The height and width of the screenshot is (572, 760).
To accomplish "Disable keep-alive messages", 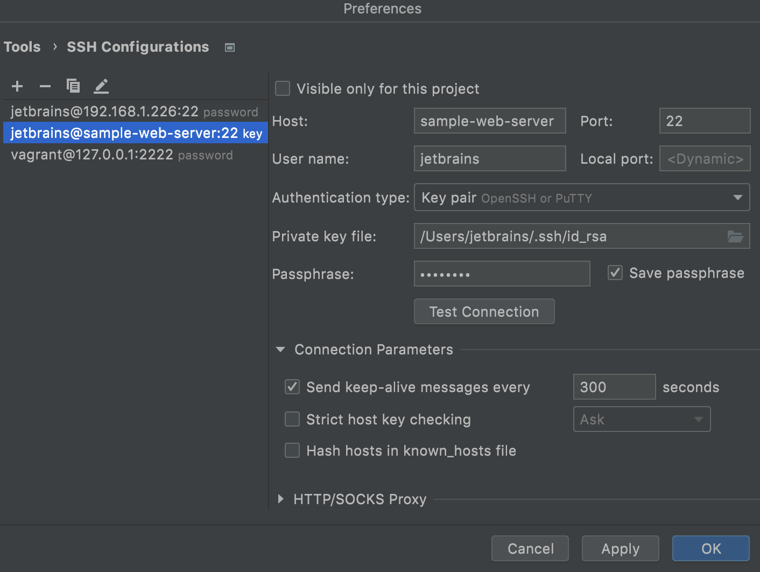I will 292,387.
